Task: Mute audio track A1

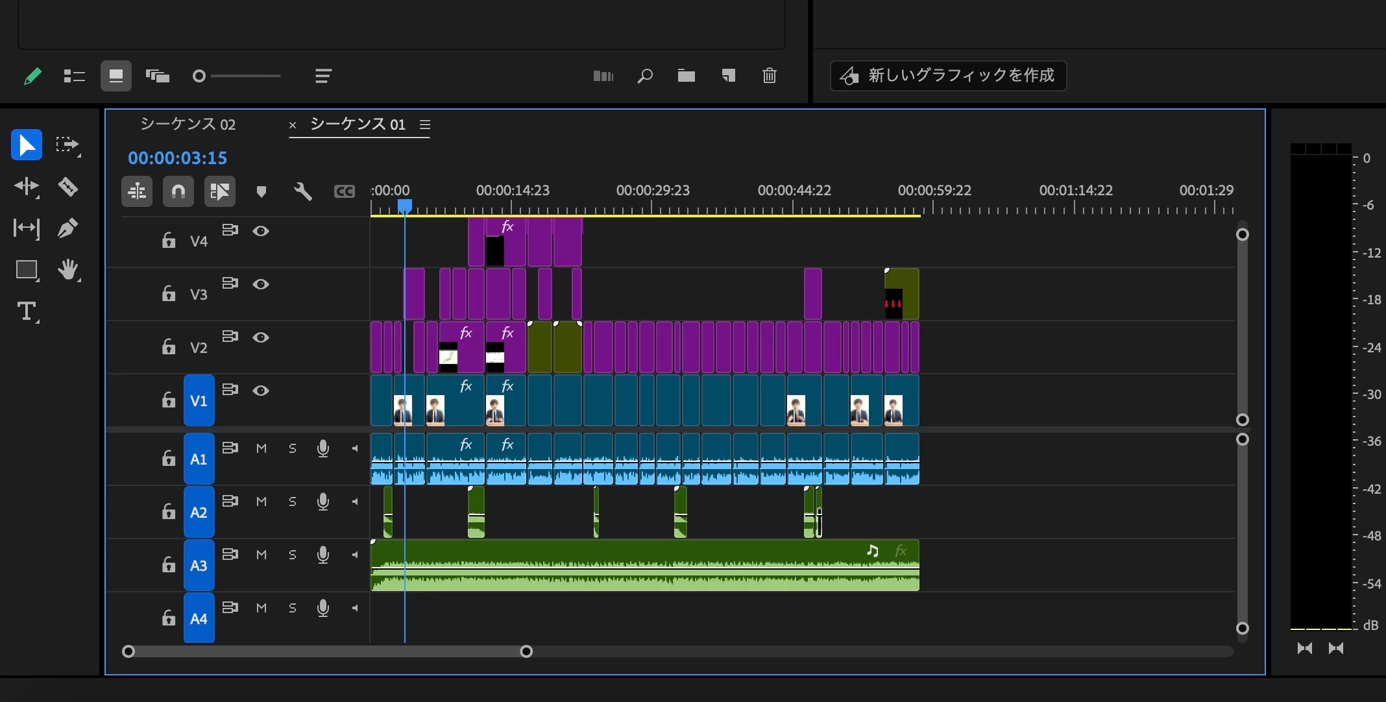Action: click(x=261, y=448)
